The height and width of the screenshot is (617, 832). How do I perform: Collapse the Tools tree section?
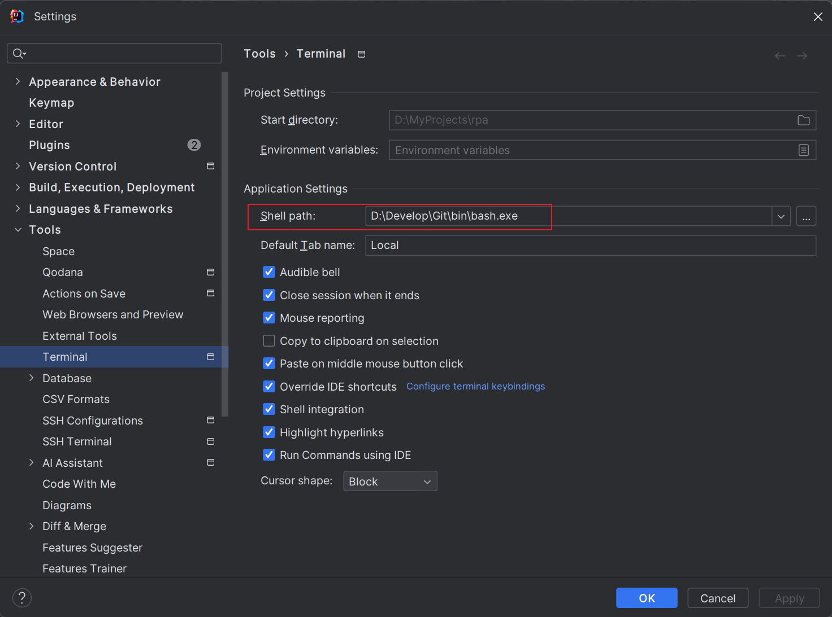(x=18, y=230)
